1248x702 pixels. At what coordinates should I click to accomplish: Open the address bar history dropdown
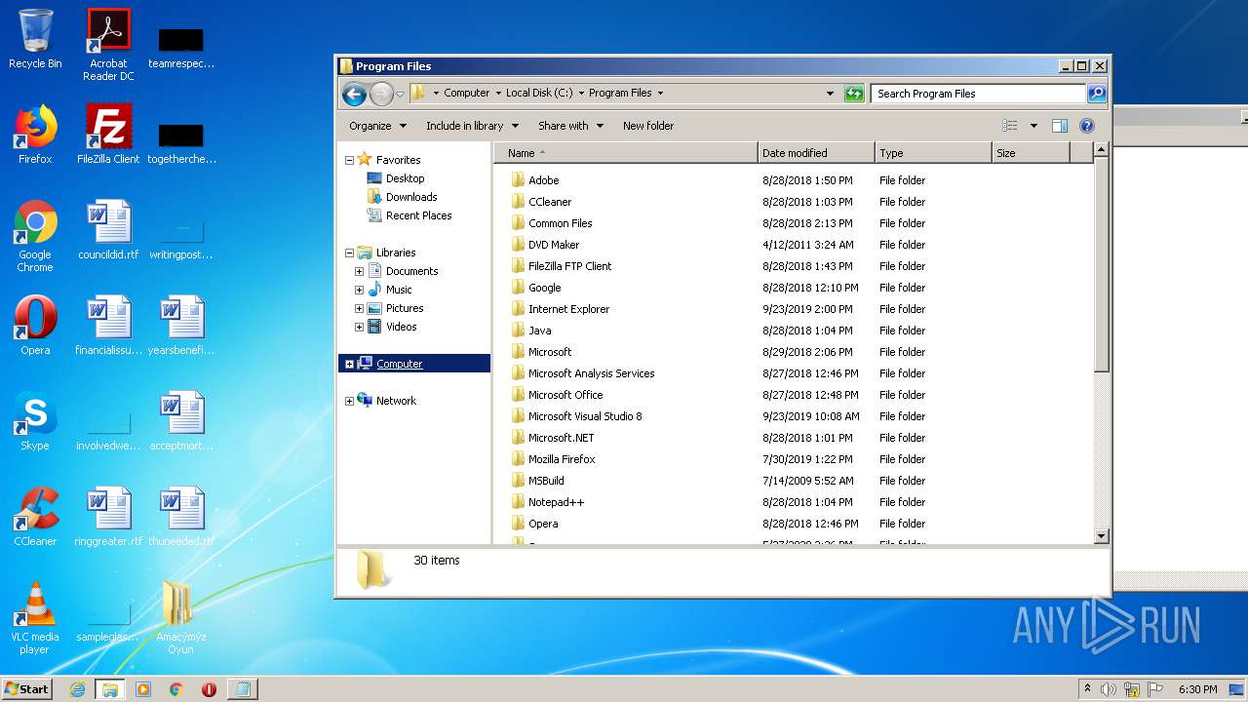(830, 94)
